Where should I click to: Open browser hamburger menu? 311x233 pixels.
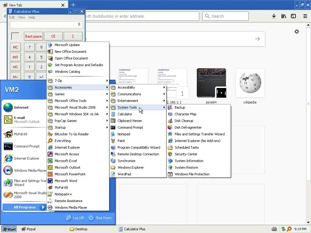305,16
